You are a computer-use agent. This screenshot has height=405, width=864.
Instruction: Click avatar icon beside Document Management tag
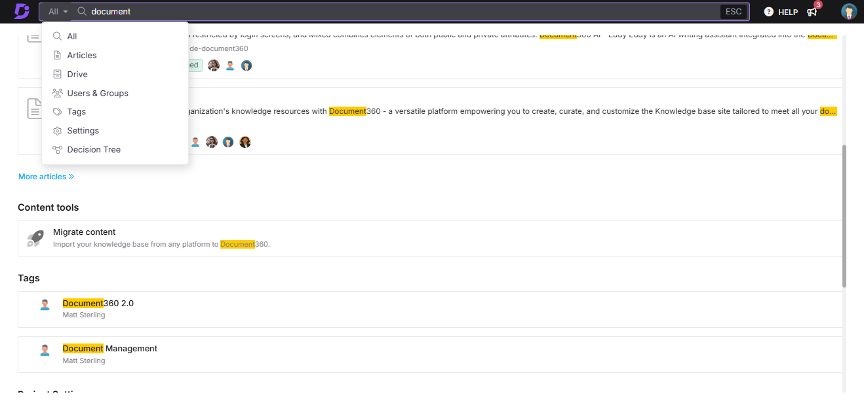click(x=45, y=349)
